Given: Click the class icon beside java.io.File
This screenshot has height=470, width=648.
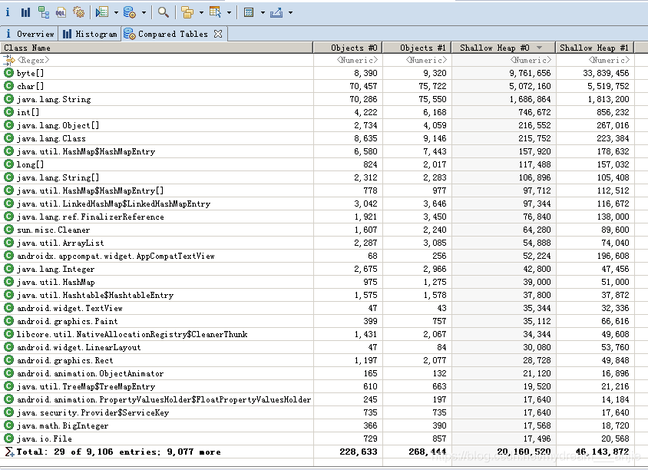Looking at the screenshot, I should pos(8,439).
